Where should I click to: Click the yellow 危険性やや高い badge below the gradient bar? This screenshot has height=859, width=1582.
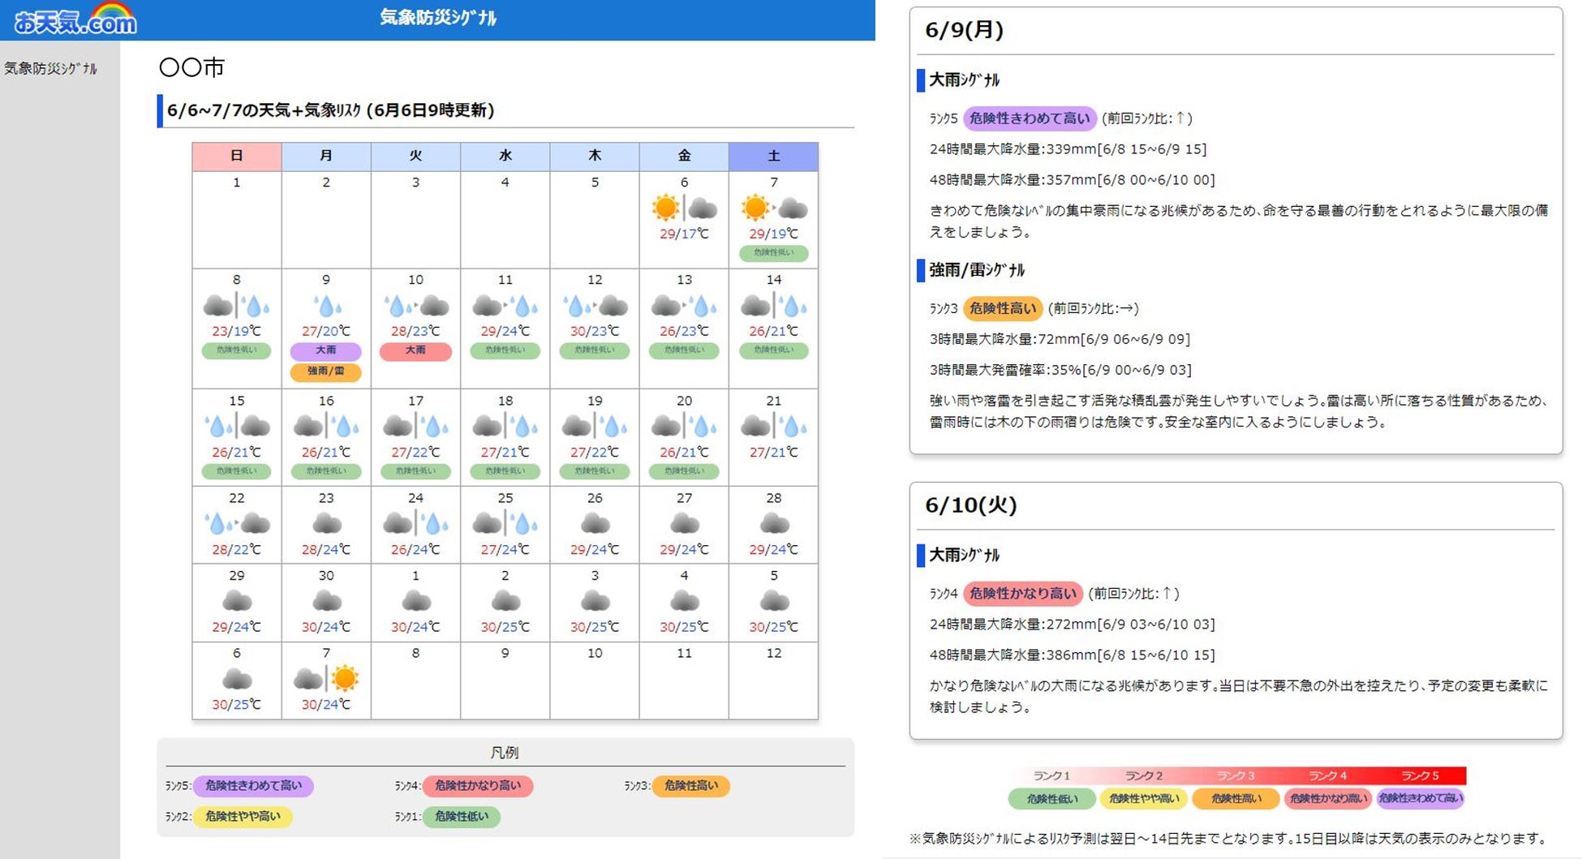pyautogui.click(x=1144, y=799)
